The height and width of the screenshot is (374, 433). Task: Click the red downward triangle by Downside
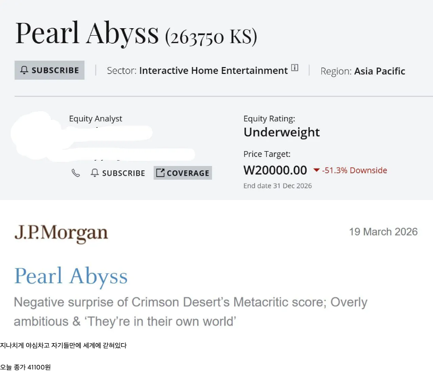(317, 170)
